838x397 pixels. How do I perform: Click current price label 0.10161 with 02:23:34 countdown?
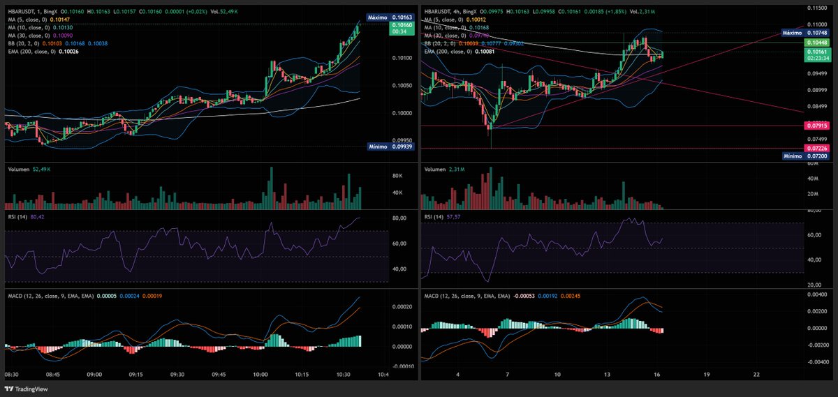[x=817, y=55]
